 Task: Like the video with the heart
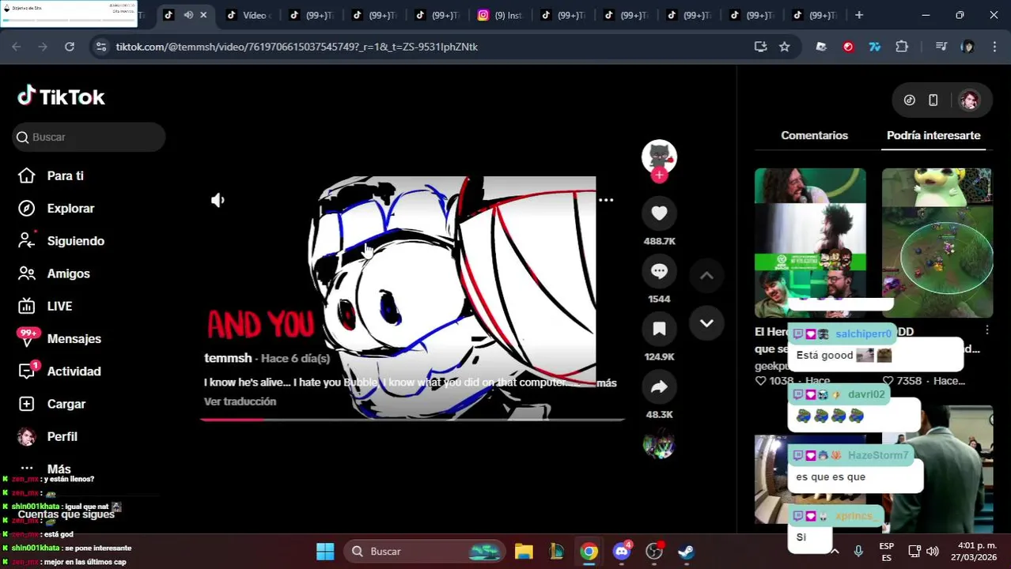pyautogui.click(x=659, y=213)
